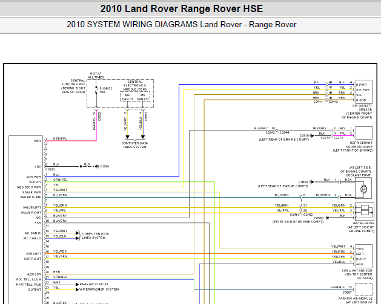The height and width of the screenshot is (304, 381).
Task: Click the fuse symbol inside the junction box
Action: [x=96, y=90]
